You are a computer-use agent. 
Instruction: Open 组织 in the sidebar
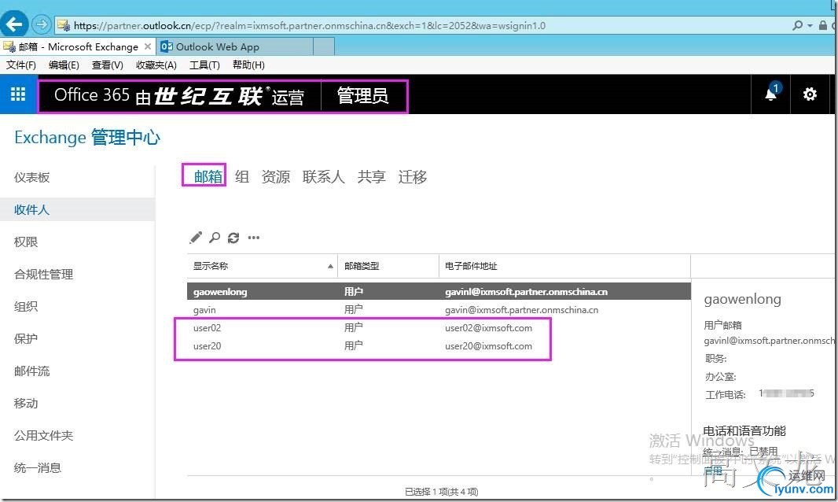(x=26, y=307)
